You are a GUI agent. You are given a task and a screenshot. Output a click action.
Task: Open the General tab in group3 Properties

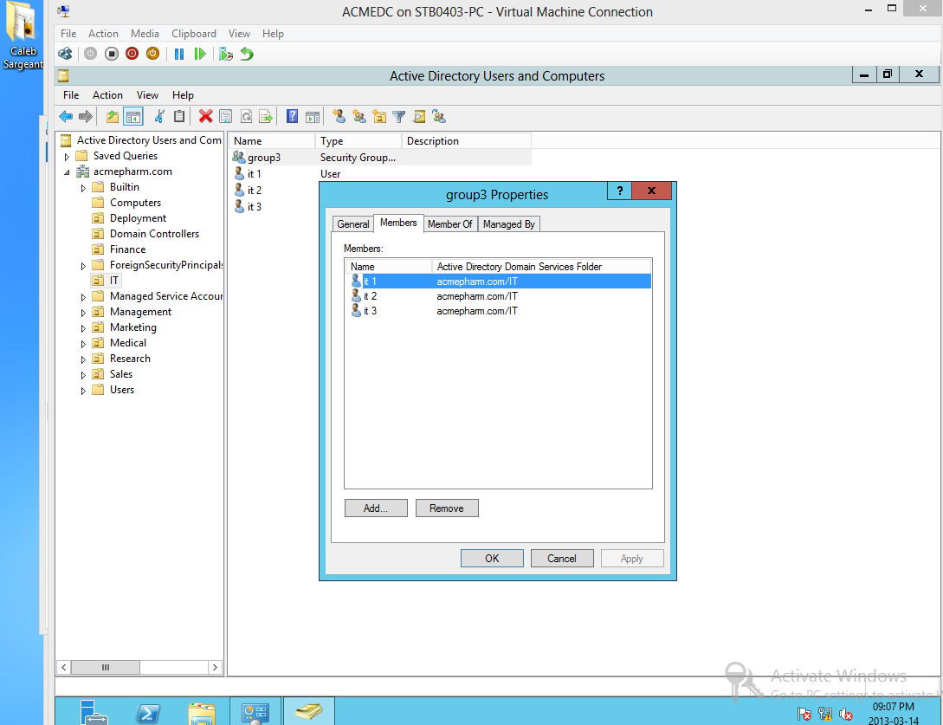click(x=353, y=223)
